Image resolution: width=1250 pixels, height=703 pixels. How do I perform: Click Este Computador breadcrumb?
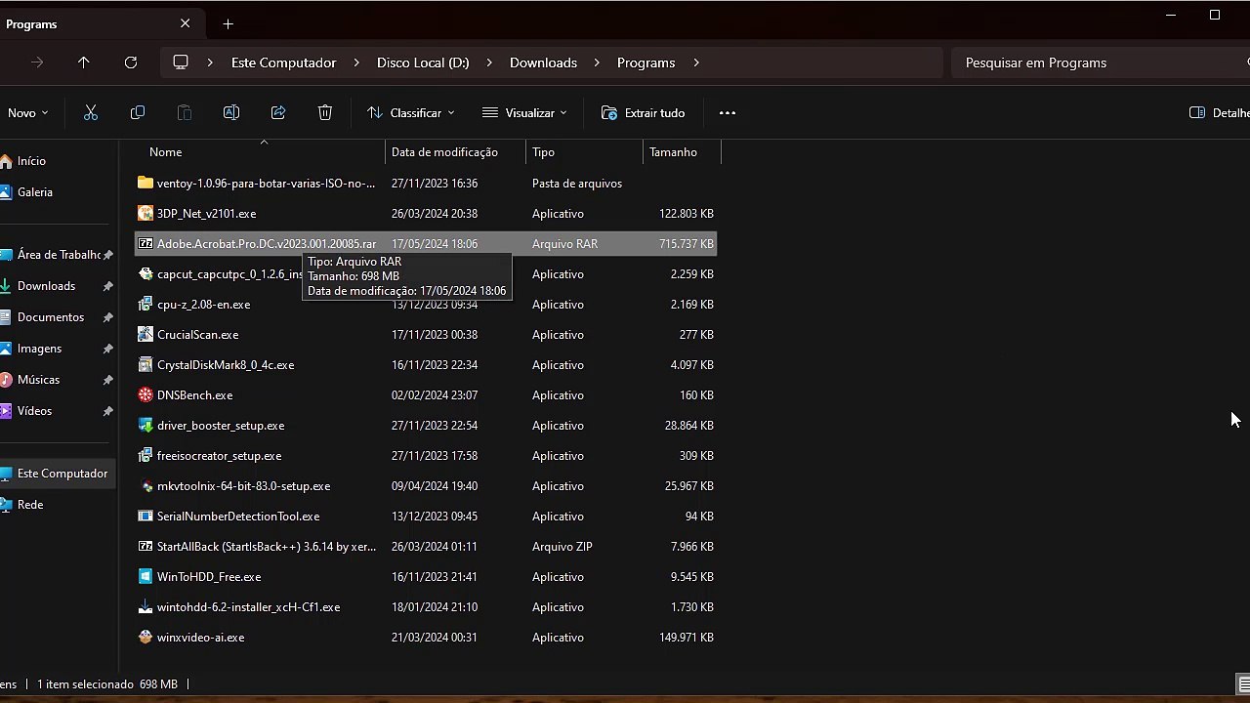point(283,62)
